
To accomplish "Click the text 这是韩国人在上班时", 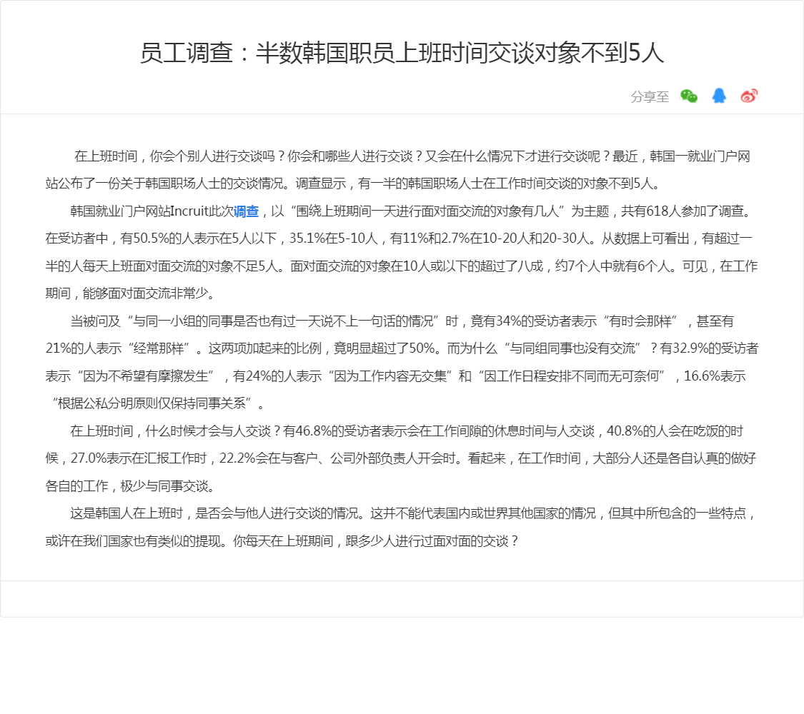I will [x=126, y=513].
